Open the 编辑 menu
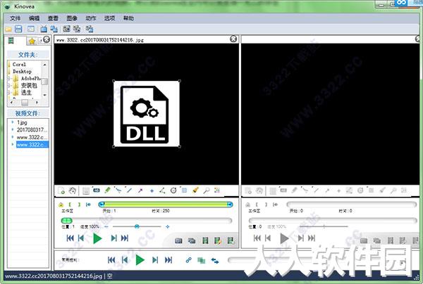The height and width of the screenshot is (284, 423). tap(34, 18)
